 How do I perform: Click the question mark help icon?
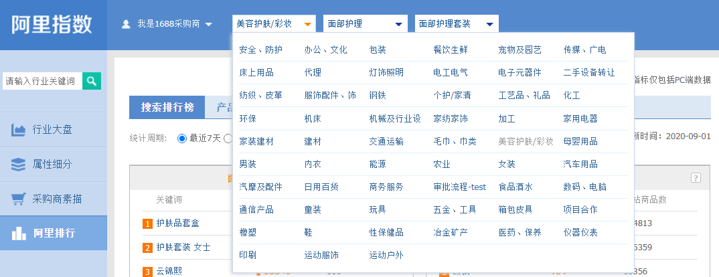coord(696,178)
